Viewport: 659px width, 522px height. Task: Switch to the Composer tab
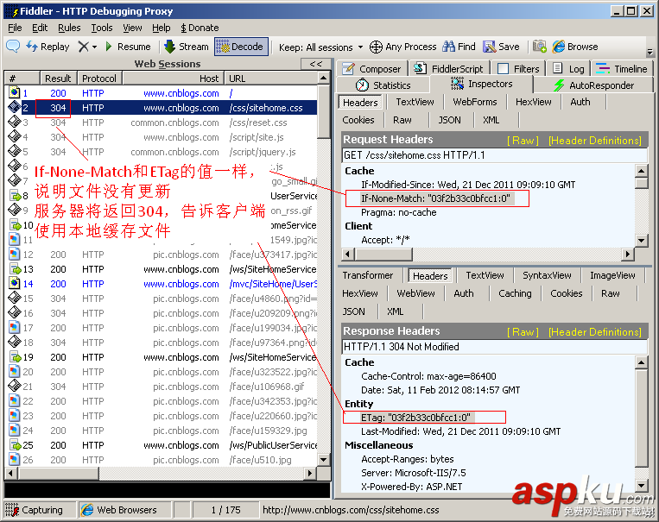click(372, 69)
